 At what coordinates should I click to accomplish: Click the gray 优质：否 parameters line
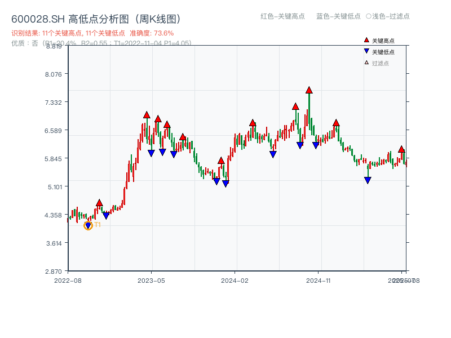(x=101, y=43)
